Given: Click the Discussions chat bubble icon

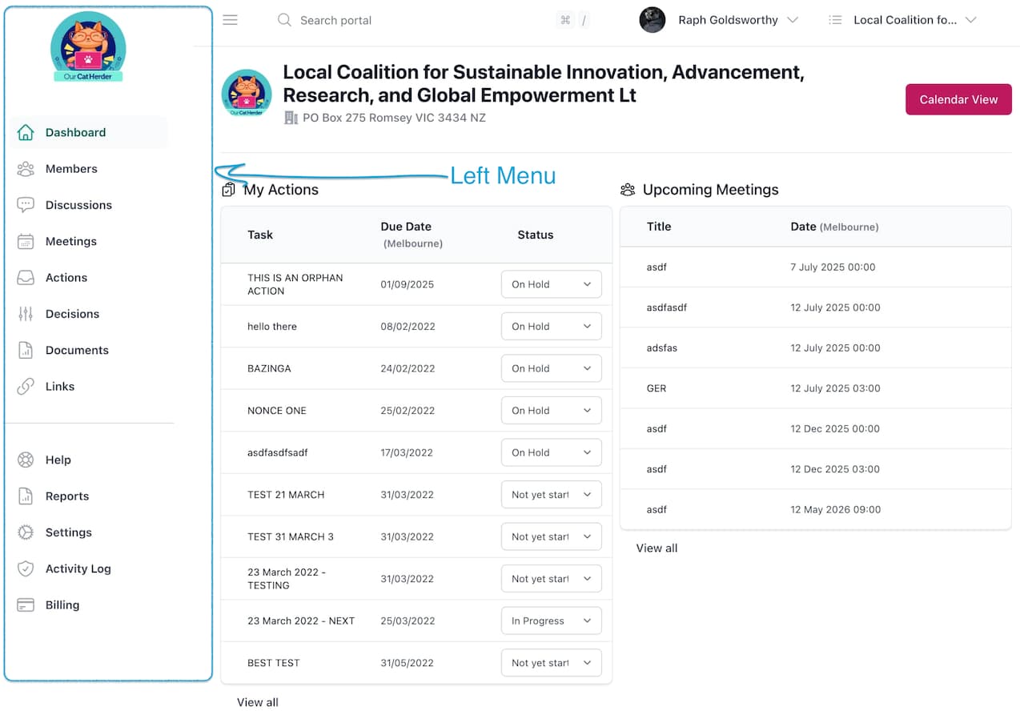Looking at the screenshot, I should [26, 205].
